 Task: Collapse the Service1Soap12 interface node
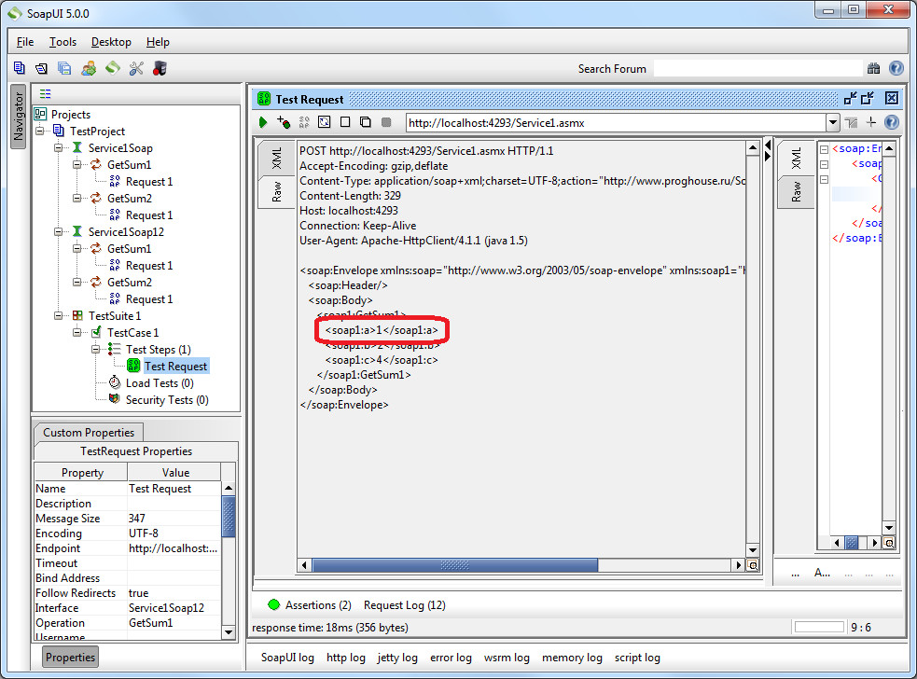point(59,232)
